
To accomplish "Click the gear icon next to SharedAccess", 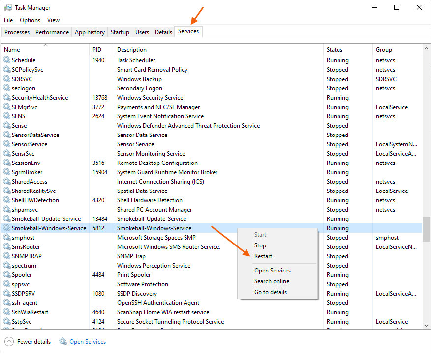I will 7,182.
